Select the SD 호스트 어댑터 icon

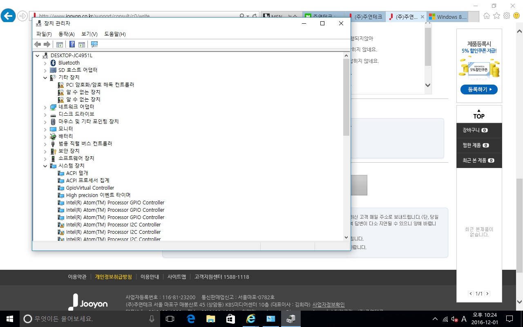click(x=53, y=70)
